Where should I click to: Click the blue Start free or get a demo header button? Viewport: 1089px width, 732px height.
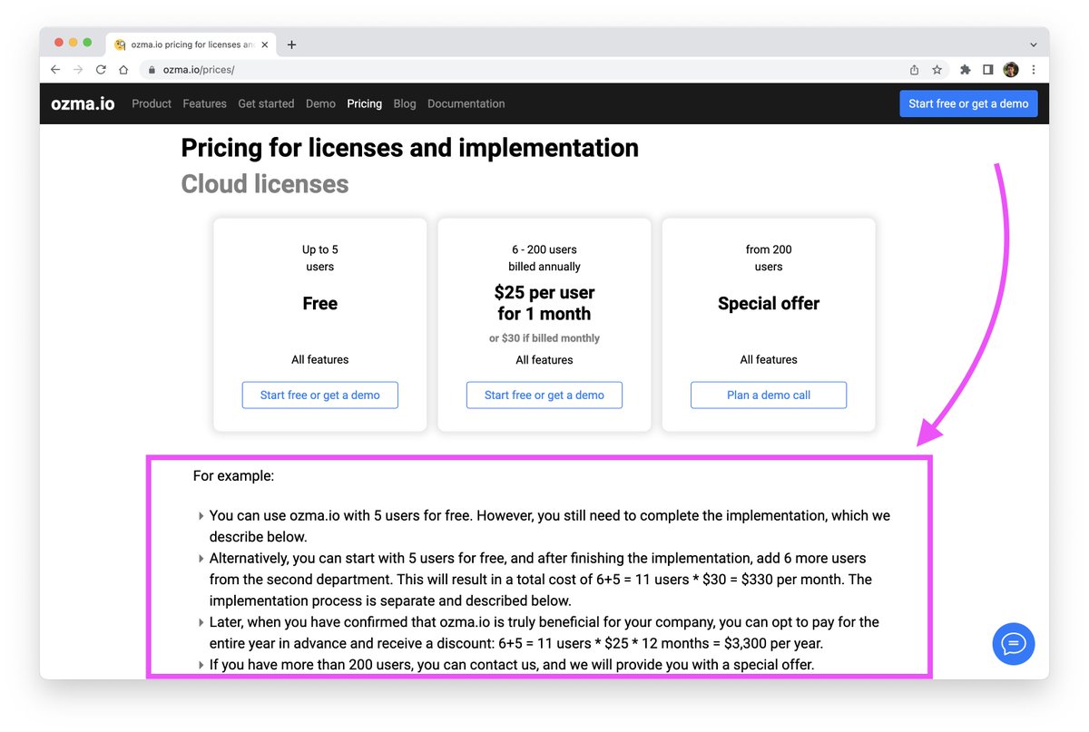coord(968,103)
